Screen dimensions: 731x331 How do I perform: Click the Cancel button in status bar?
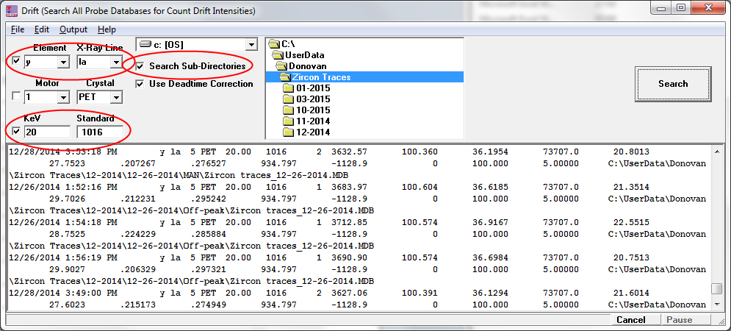(630, 320)
